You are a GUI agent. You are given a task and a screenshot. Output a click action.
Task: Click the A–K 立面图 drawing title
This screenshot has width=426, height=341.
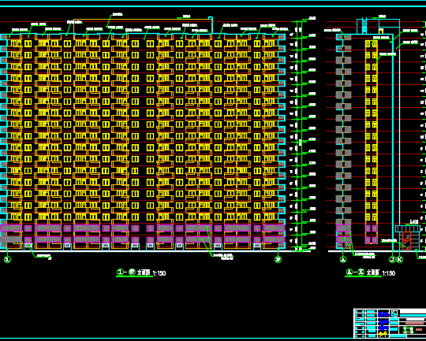(362, 272)
